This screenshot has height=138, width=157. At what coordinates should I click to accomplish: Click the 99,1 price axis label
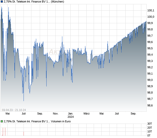(x=150, y=74)
